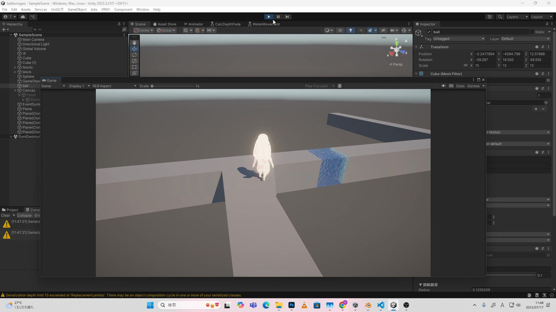556x312 pixels.
Task: Open Unity Cloud services icon
Action: coord(23,17)
